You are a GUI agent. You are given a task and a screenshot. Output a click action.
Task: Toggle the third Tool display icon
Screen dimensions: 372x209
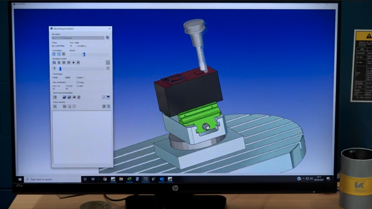coord(64,54)
